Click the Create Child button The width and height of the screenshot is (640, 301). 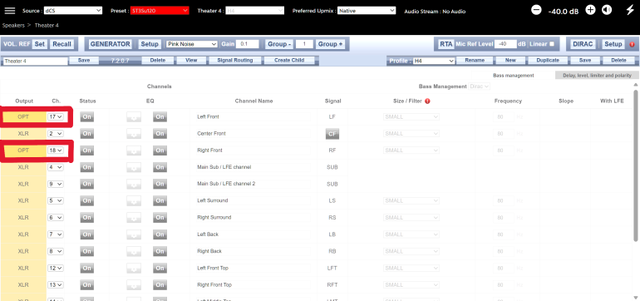click(x=289, y=61)
